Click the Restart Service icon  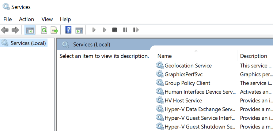pyautogui.click(x=136, y=30)
